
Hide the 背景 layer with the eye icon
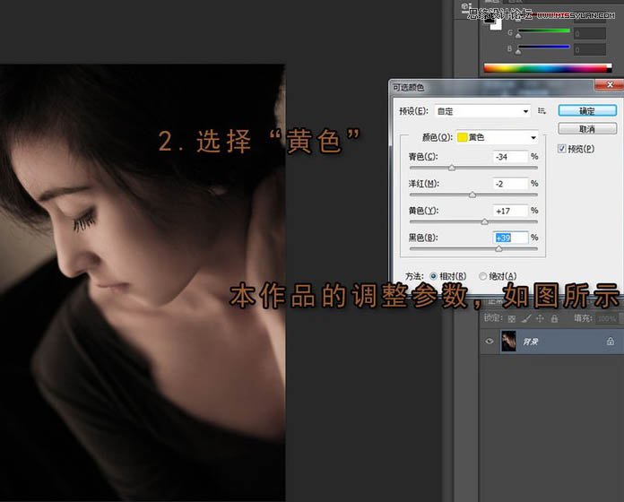coord(490,342)
